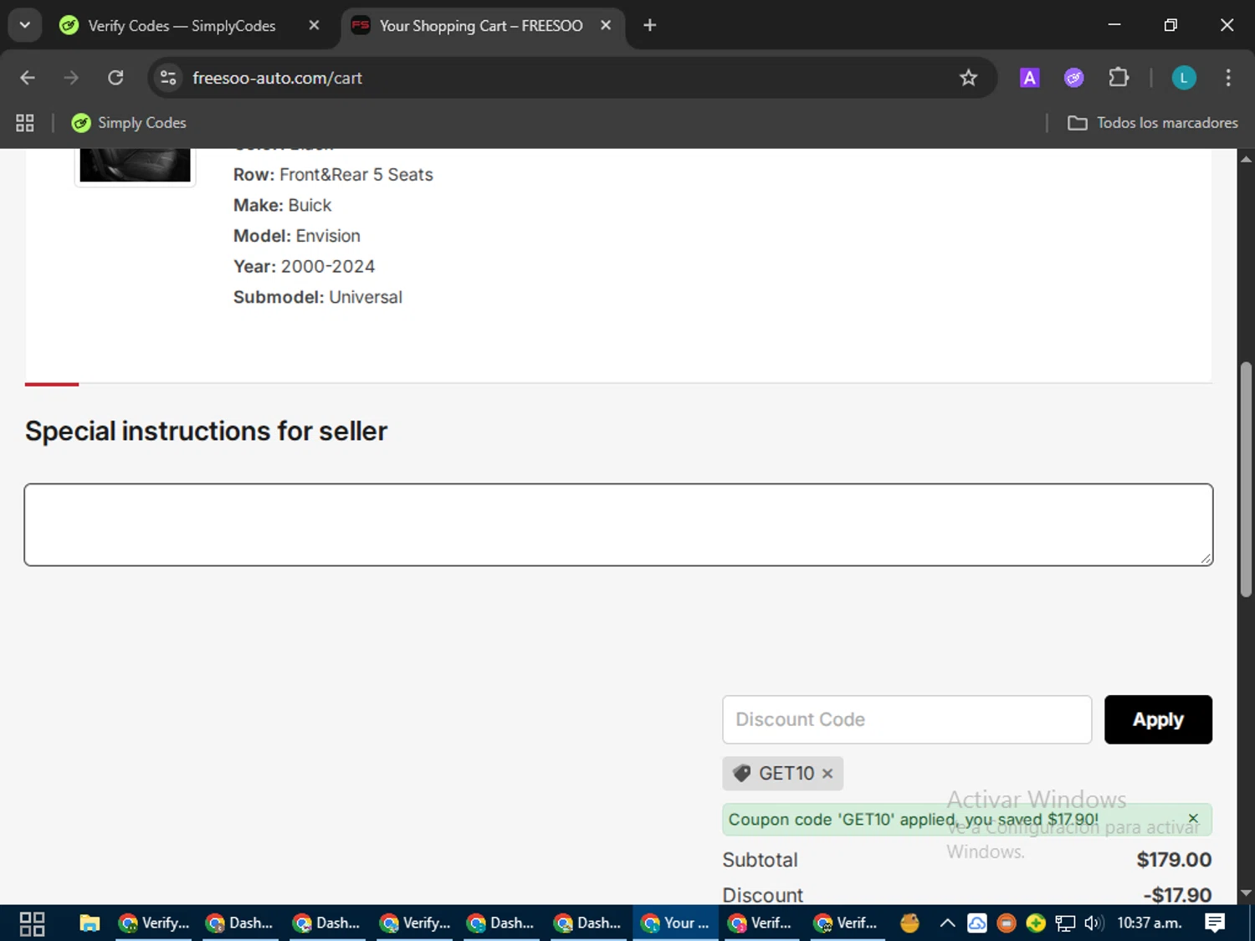Click the taskbar clock 10:37 a.m.
Screen dimensions: 1255x941
pyautogui.click(x=1150, y=923)
